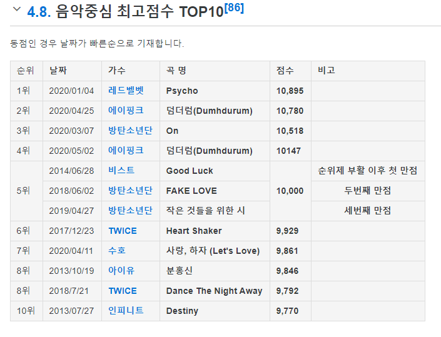441x337 pixels.
Task: Open 방탄소년단 link in the On row
Action: 131,131
